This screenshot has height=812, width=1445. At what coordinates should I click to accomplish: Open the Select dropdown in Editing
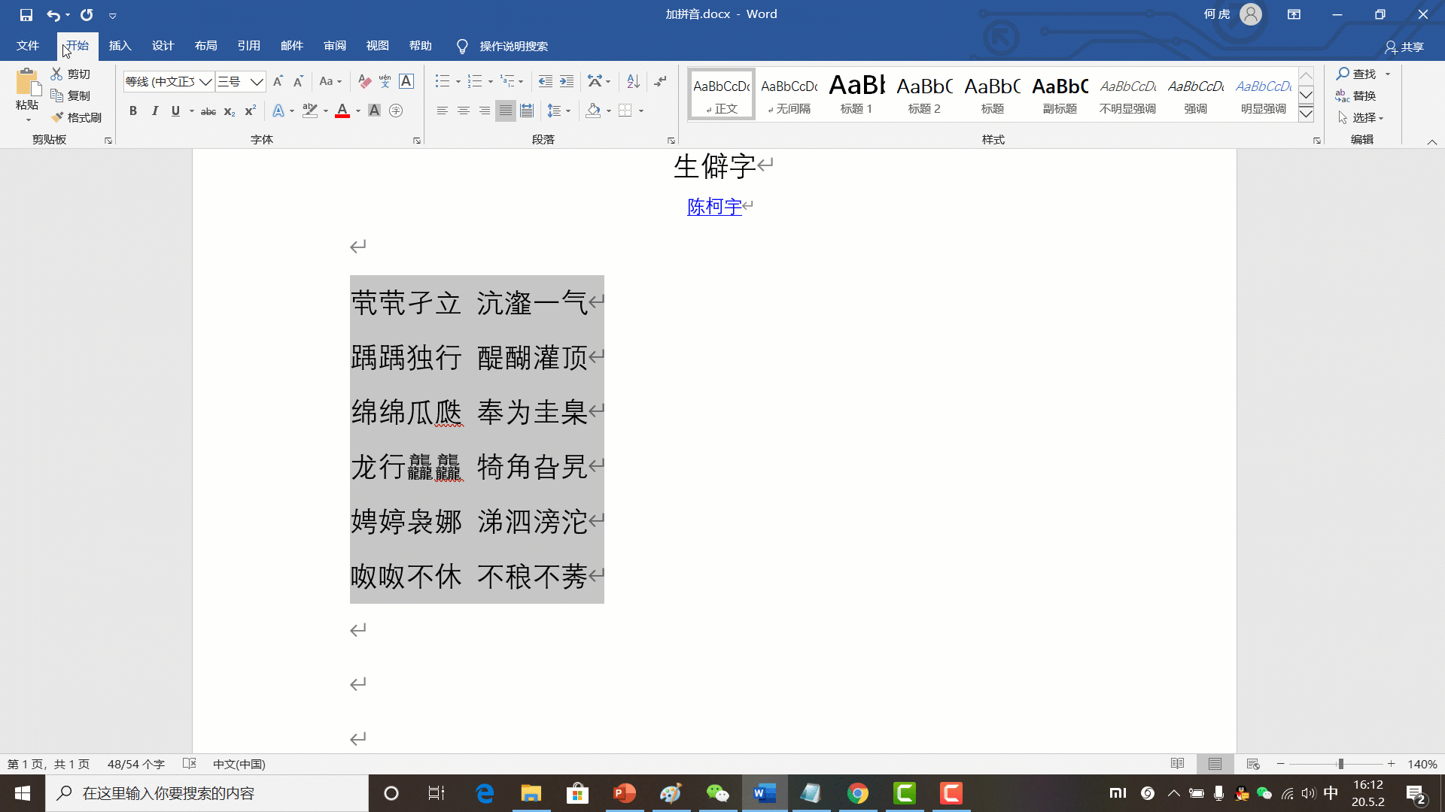[x=1361, y=117]
